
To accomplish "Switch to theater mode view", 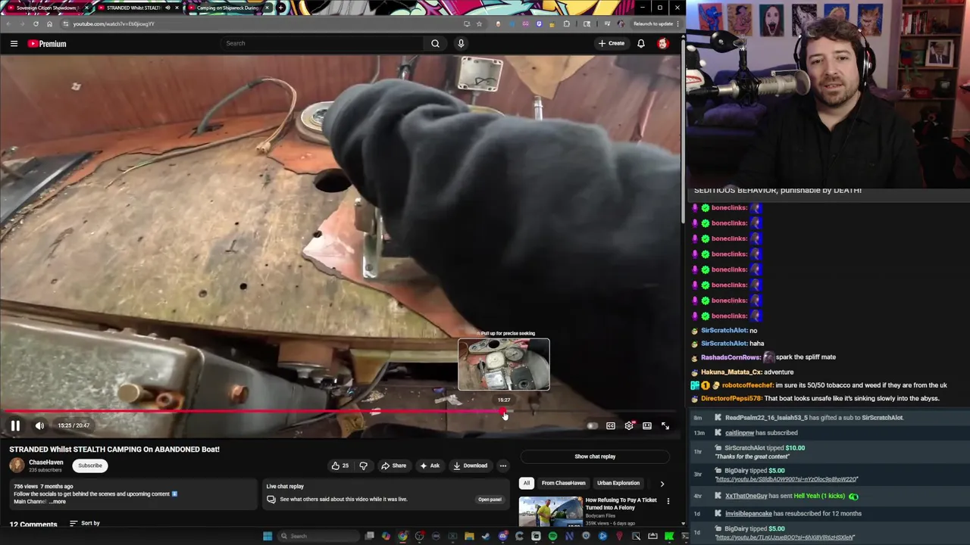I will pyautogui.click(x=647, y=426).
